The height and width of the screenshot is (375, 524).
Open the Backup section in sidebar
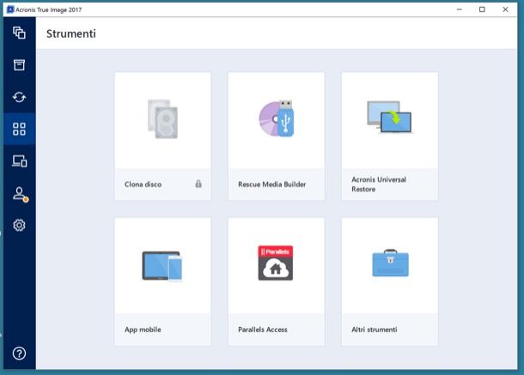coord(19,33)
